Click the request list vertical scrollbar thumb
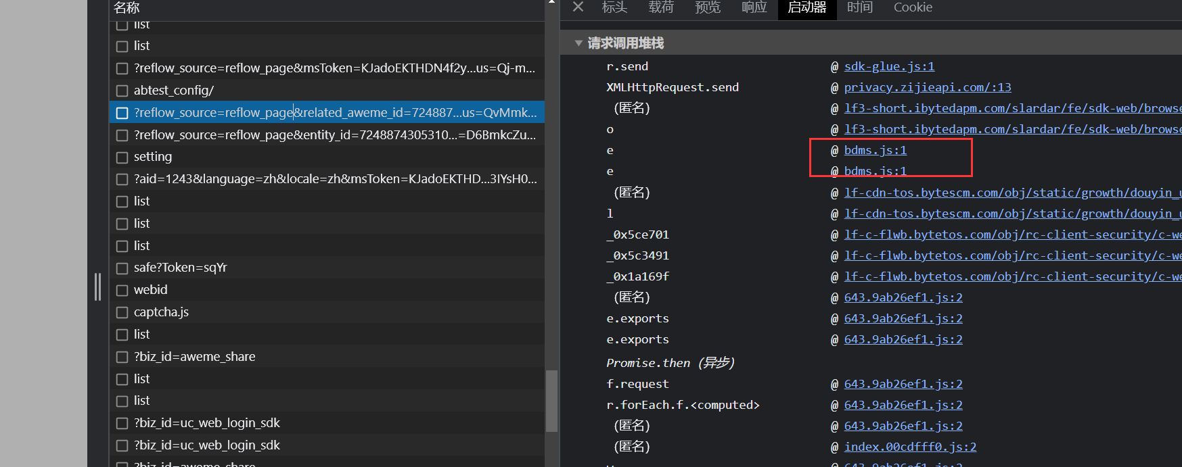 click(551, 400)
